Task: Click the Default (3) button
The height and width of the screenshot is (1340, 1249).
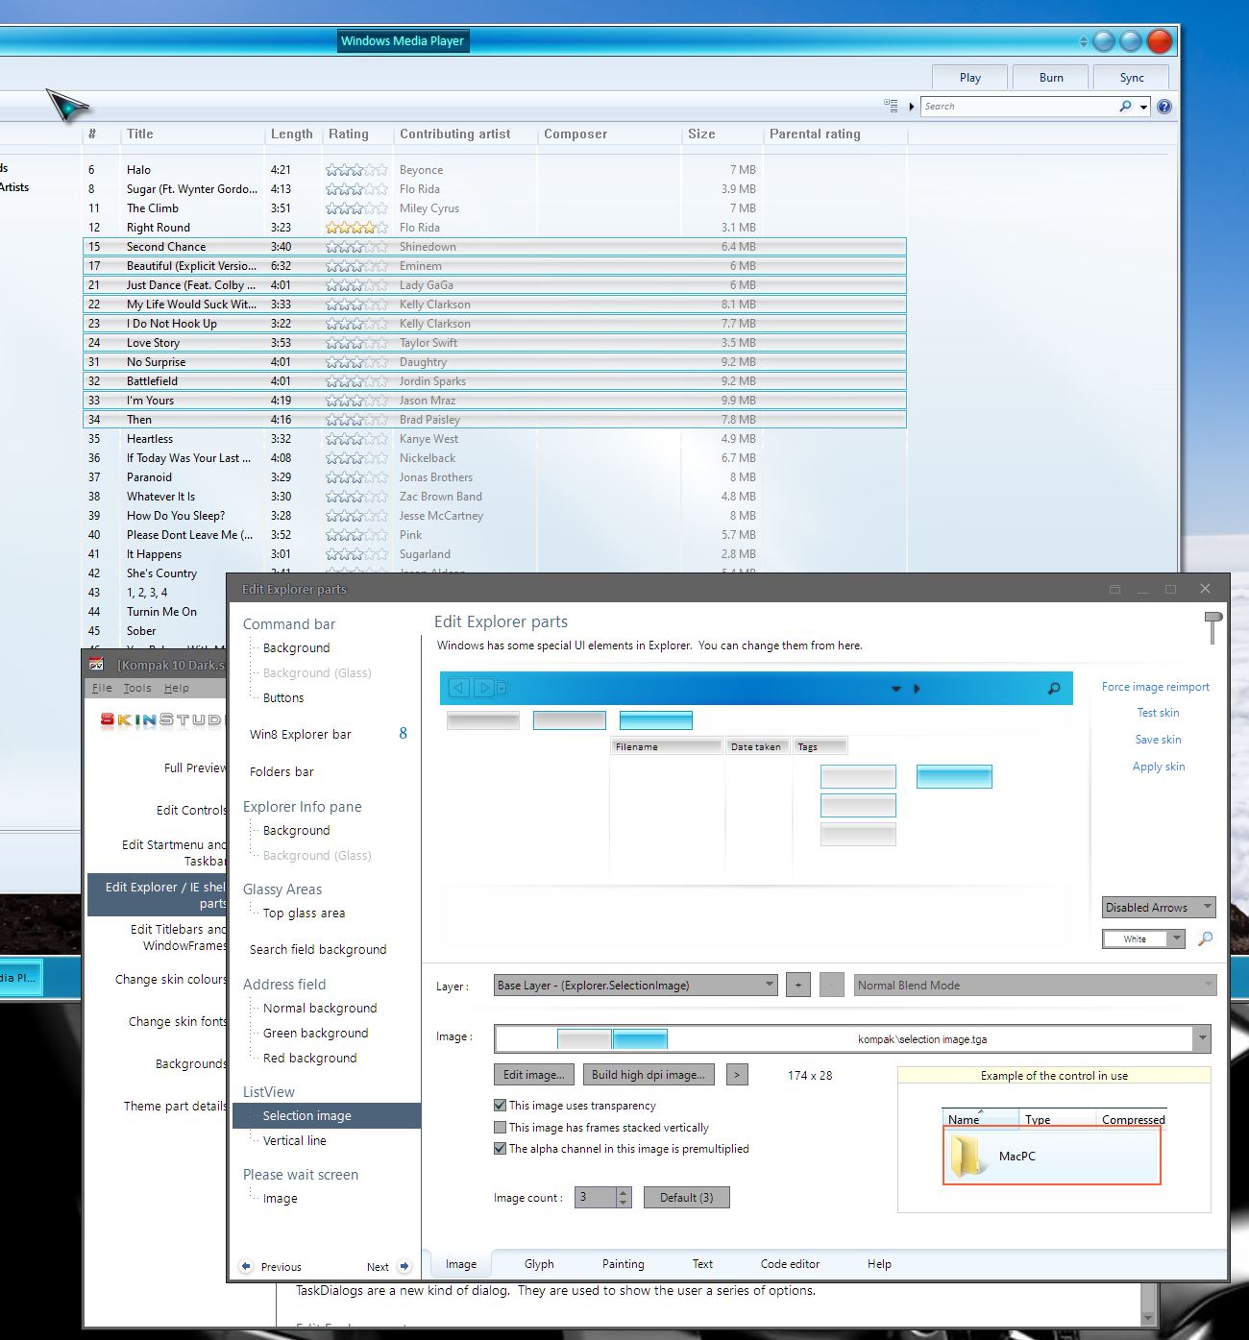Action: (x=687, y=1197)
